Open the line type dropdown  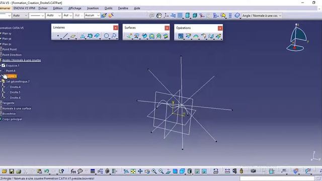[37, 16]
